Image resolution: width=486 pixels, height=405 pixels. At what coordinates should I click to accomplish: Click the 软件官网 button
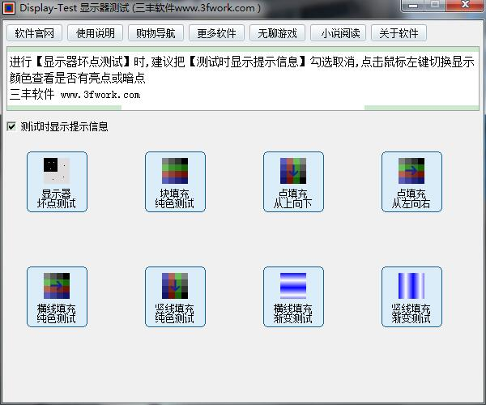[x=35, y=33]
